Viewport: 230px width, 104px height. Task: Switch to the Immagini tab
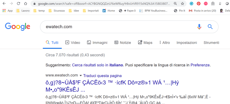click(x=97, y=43)
